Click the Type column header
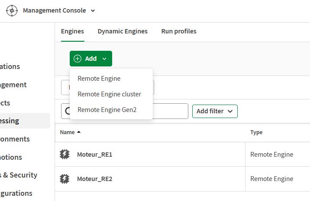Image resolution: width=310 pixels, height=201 pixels. [x=256, y=132]
